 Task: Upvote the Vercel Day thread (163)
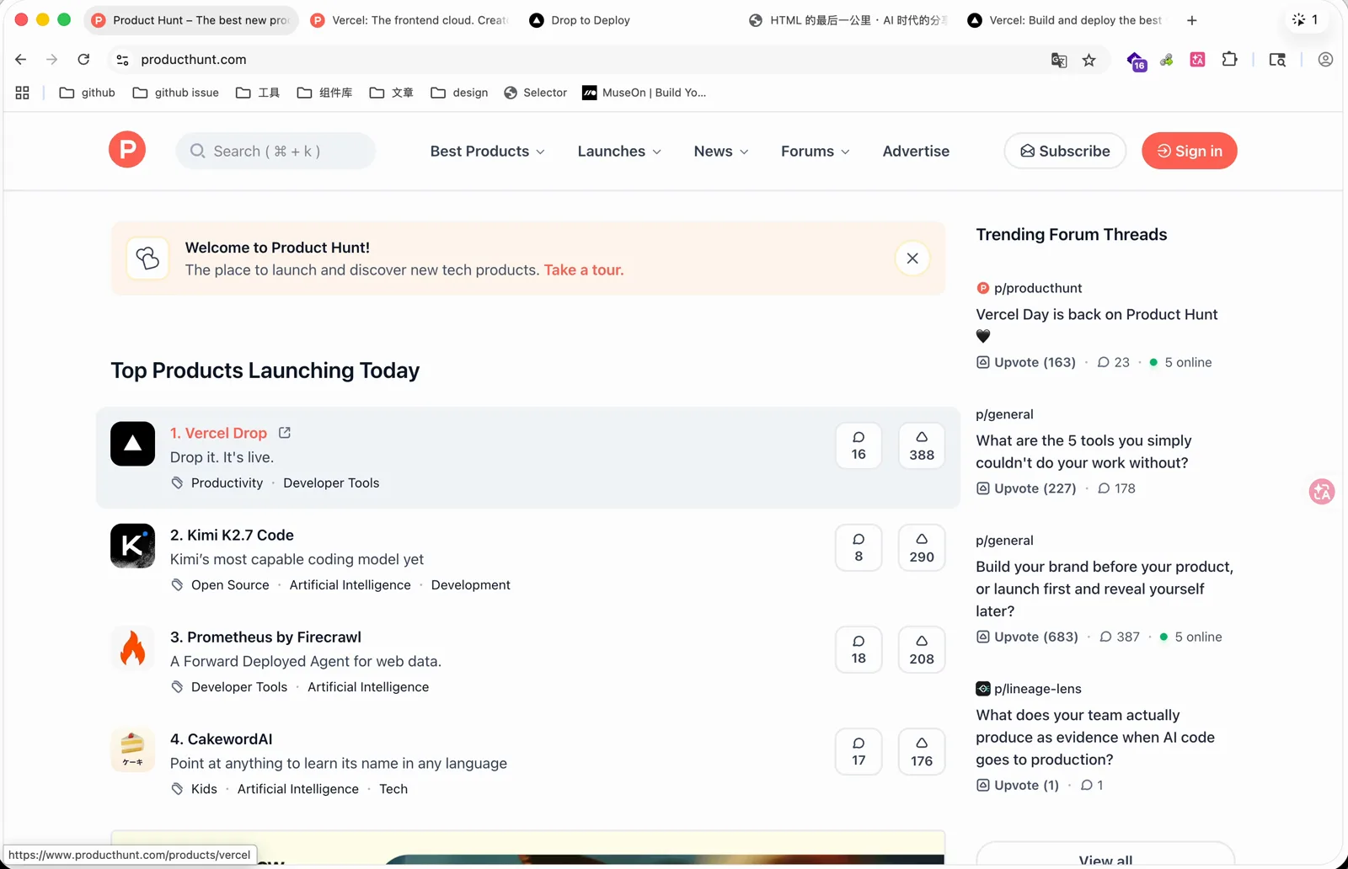click(1026, 362)
